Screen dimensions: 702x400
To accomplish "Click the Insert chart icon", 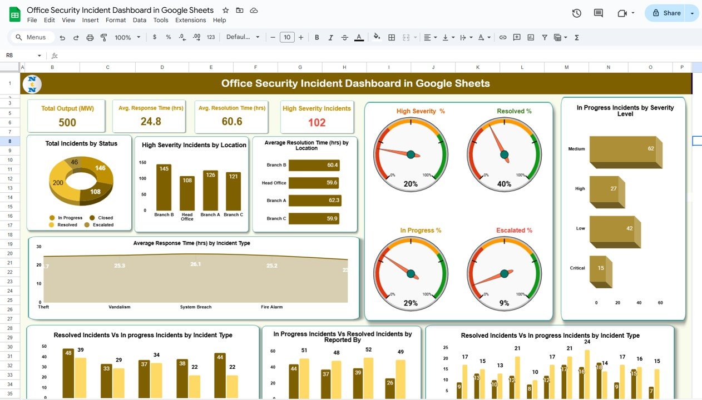I will click(531, 38).
